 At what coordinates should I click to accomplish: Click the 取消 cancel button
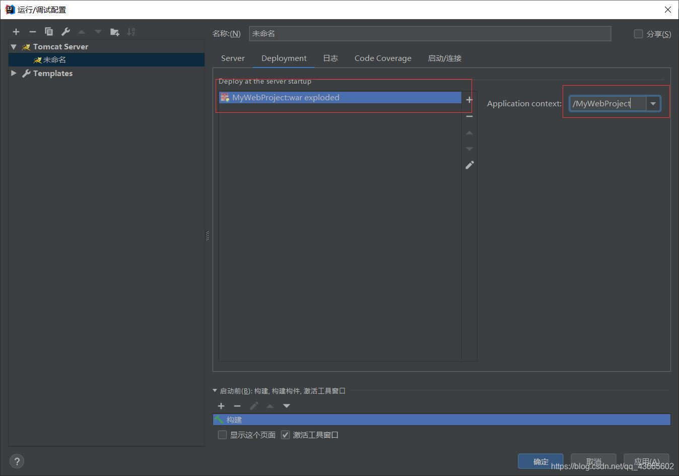pos(593,461)
